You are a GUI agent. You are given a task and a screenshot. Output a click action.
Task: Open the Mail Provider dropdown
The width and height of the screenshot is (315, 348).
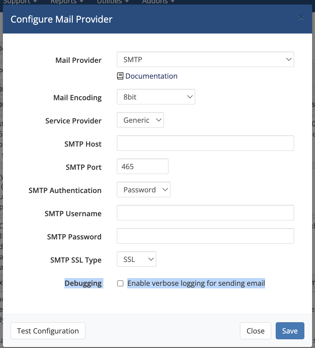[x=205, y=60]
